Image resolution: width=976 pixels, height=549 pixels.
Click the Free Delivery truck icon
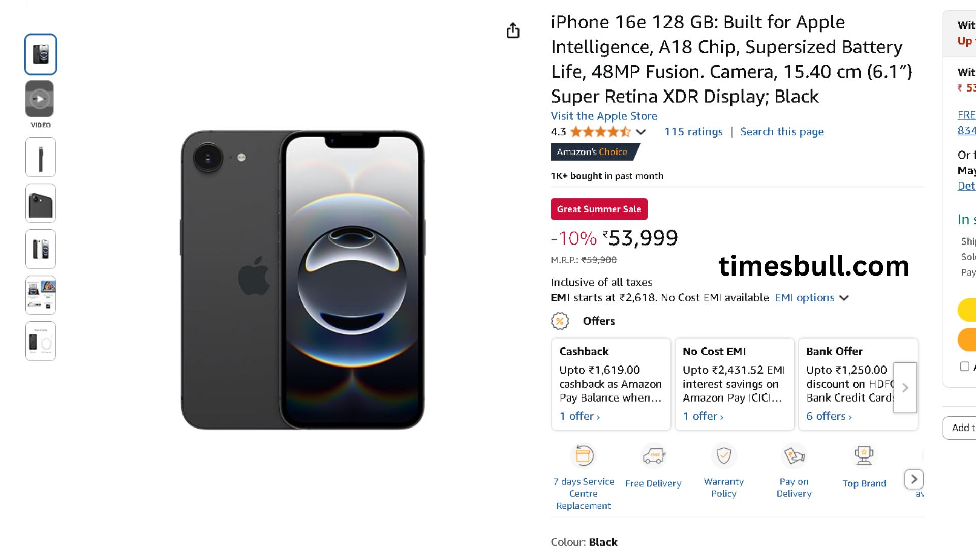coord(653,456)
